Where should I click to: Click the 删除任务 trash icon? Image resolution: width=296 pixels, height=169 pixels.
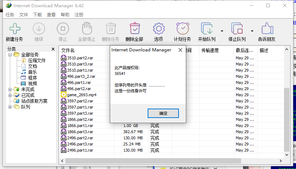[111, 29]
